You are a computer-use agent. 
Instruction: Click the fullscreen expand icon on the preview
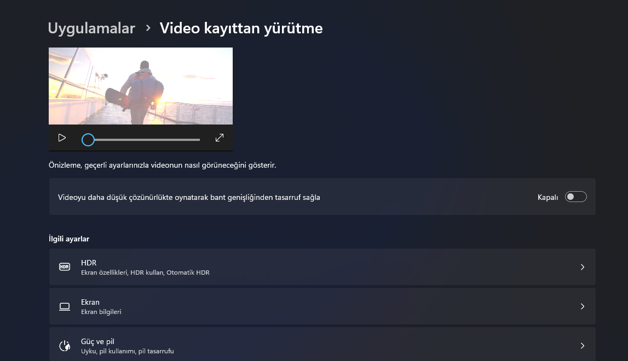(219, 138)
